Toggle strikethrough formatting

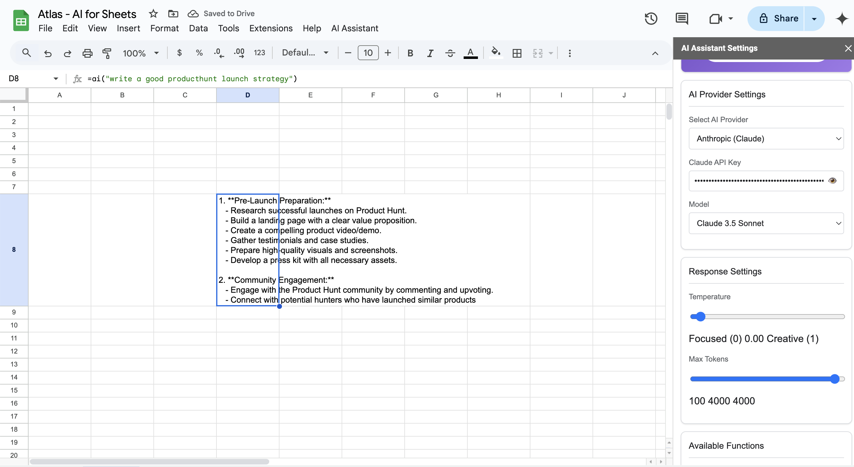click(x=450, y=53)
